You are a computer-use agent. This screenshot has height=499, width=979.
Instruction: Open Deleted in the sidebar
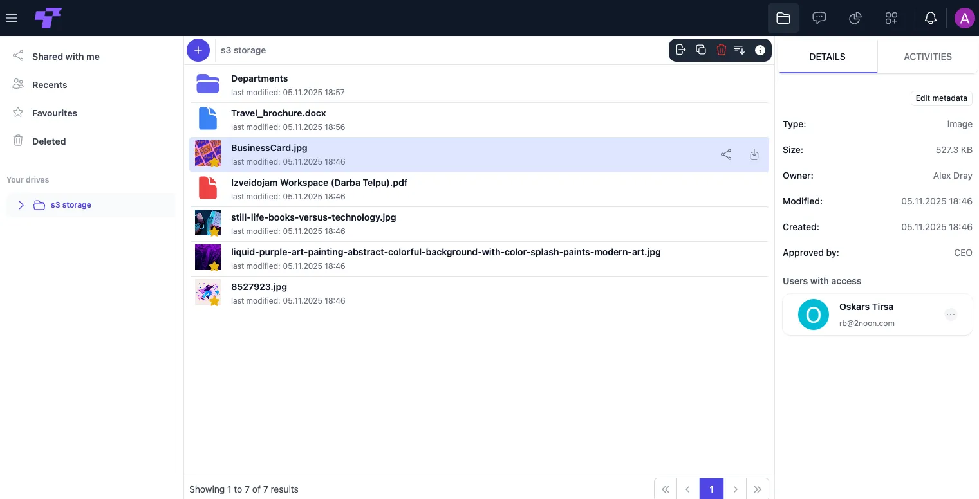pyautogui.click(x=49, y=141)
